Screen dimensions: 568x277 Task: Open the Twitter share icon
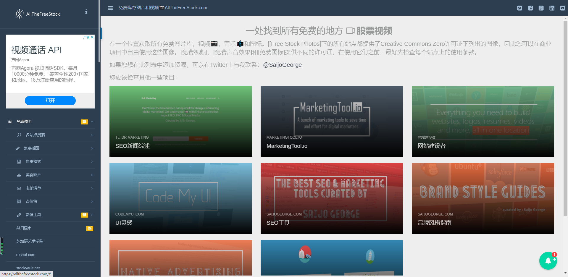(x=519, y=8)
